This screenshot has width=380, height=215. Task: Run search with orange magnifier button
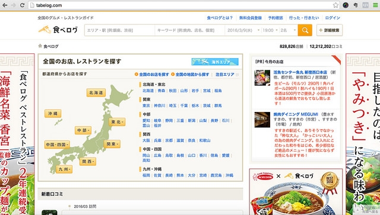305,30
